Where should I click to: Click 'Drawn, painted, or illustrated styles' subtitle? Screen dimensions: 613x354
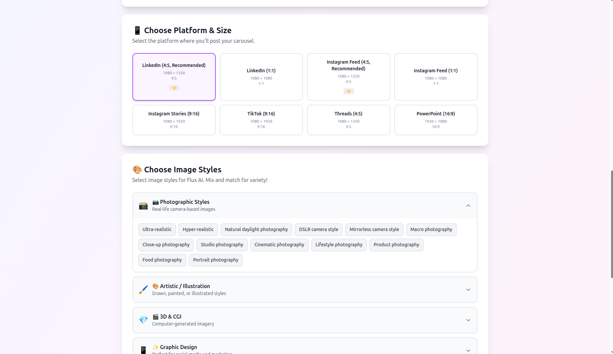click(x=189, y=294)
